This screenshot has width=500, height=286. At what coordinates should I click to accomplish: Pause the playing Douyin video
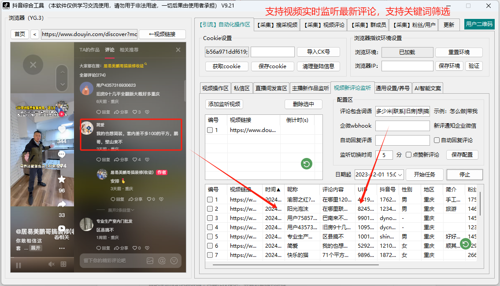coord(19,265)
